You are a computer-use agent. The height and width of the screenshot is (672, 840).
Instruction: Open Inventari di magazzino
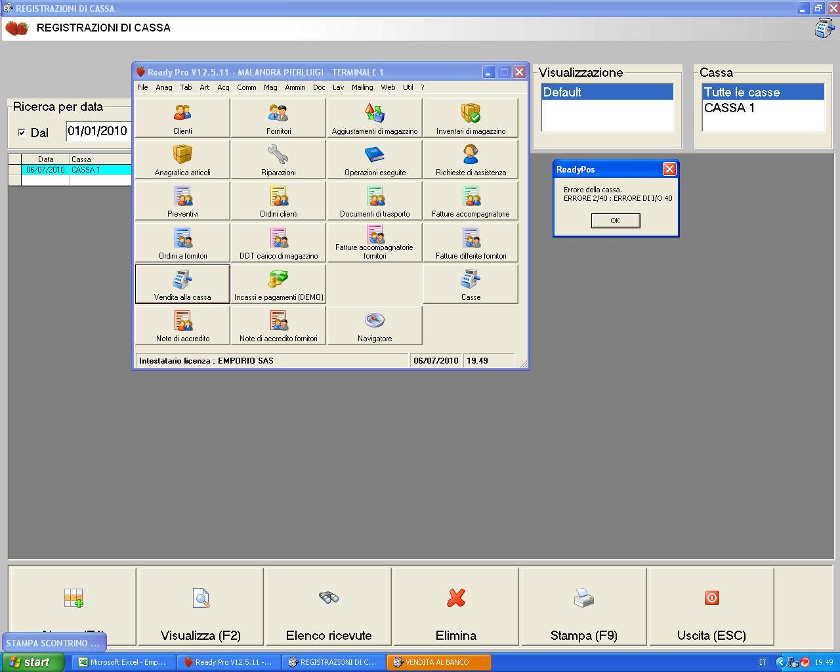click(471, 117)
